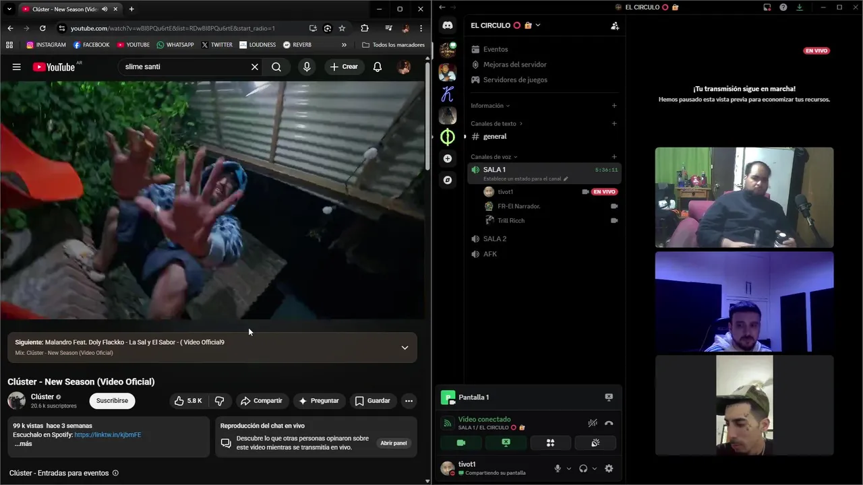This screenshot has width=863, height=485.
Task: Submit search with magnifier button
Action: click(276, 67)
